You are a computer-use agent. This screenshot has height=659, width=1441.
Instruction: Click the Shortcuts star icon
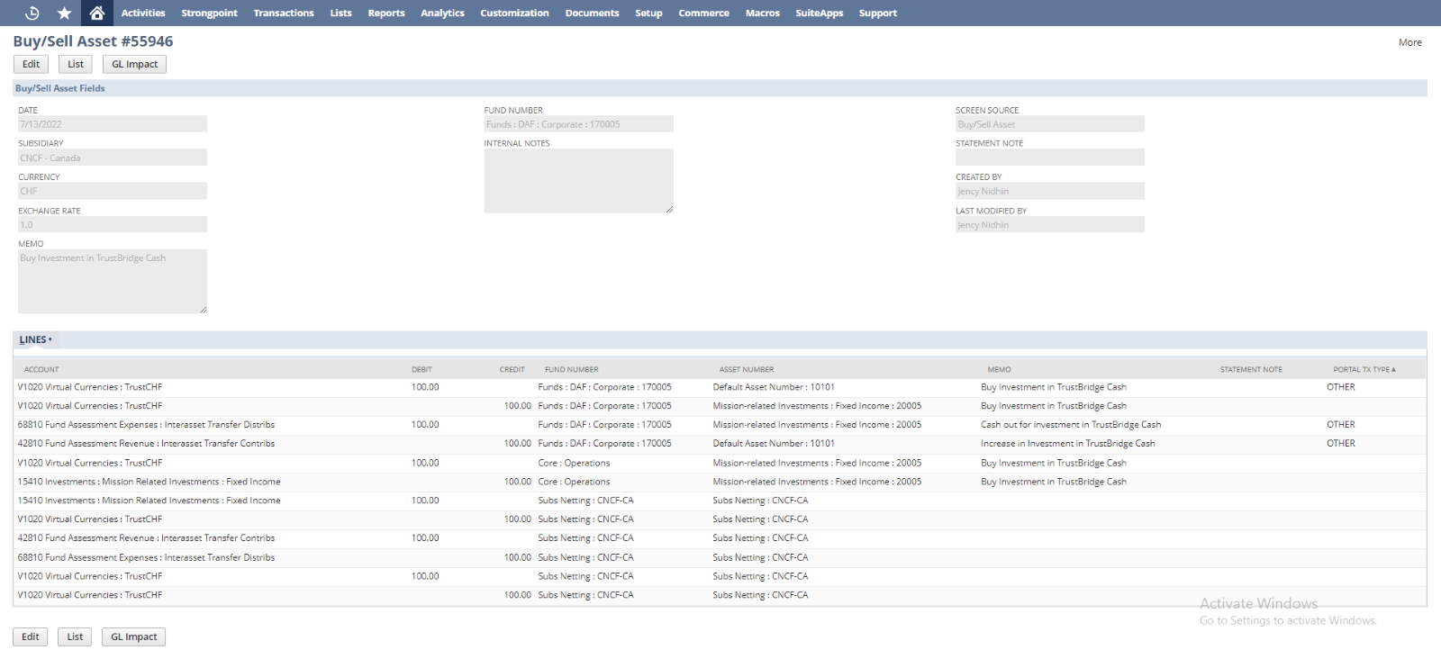[x=64, y=13]
